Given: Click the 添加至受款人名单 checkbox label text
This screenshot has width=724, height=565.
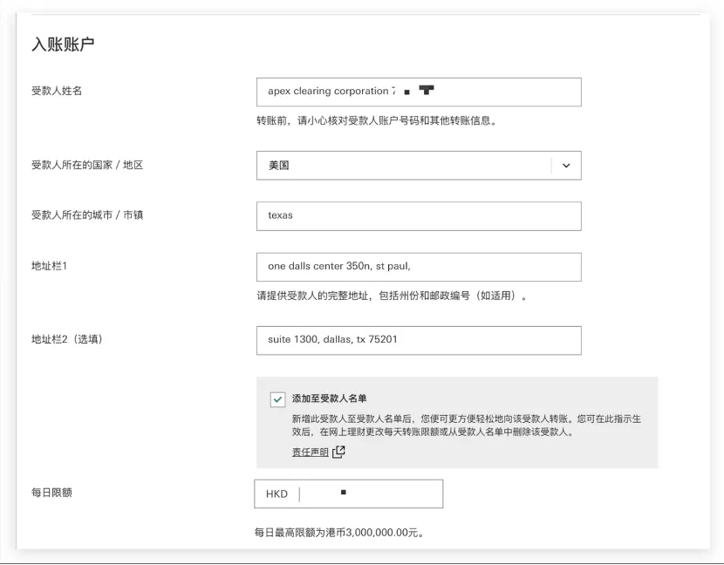Looking at the screenshot, I should (329, 398).
